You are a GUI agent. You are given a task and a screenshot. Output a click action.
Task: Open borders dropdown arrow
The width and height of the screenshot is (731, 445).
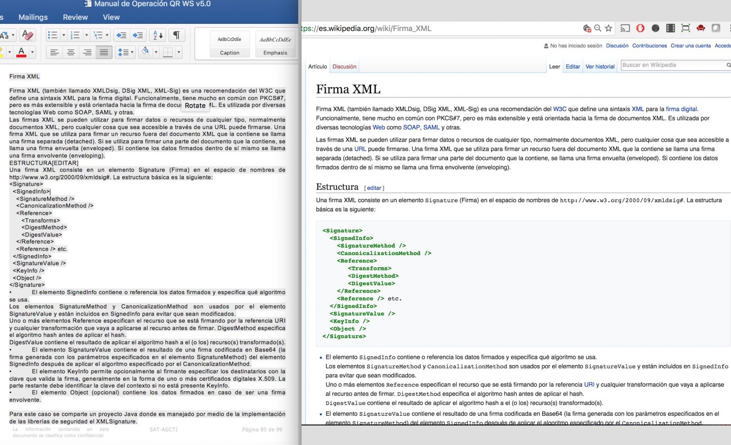pos(179,52)
